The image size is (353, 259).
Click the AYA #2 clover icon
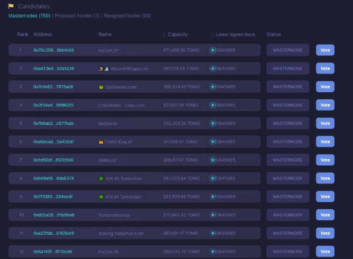[x=101, y=178]
